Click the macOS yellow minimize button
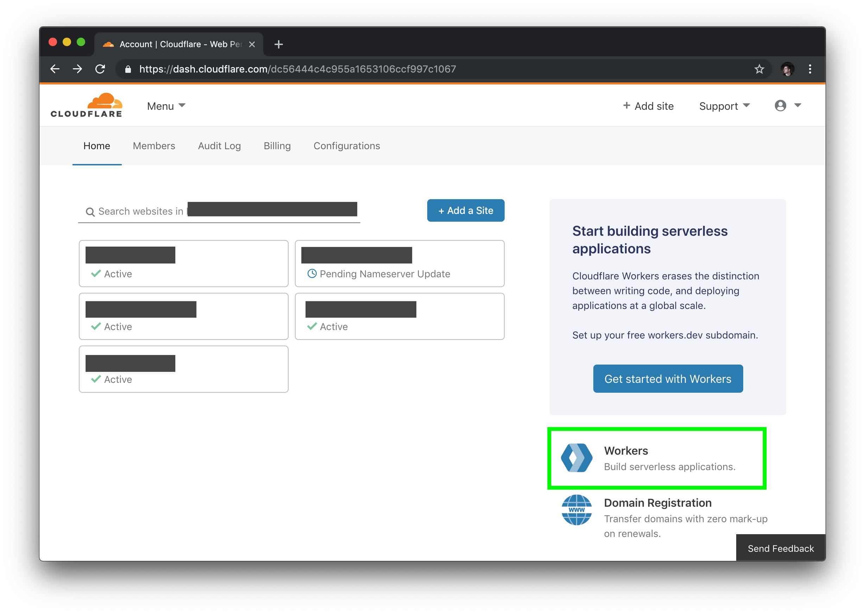 click(67, 42)
